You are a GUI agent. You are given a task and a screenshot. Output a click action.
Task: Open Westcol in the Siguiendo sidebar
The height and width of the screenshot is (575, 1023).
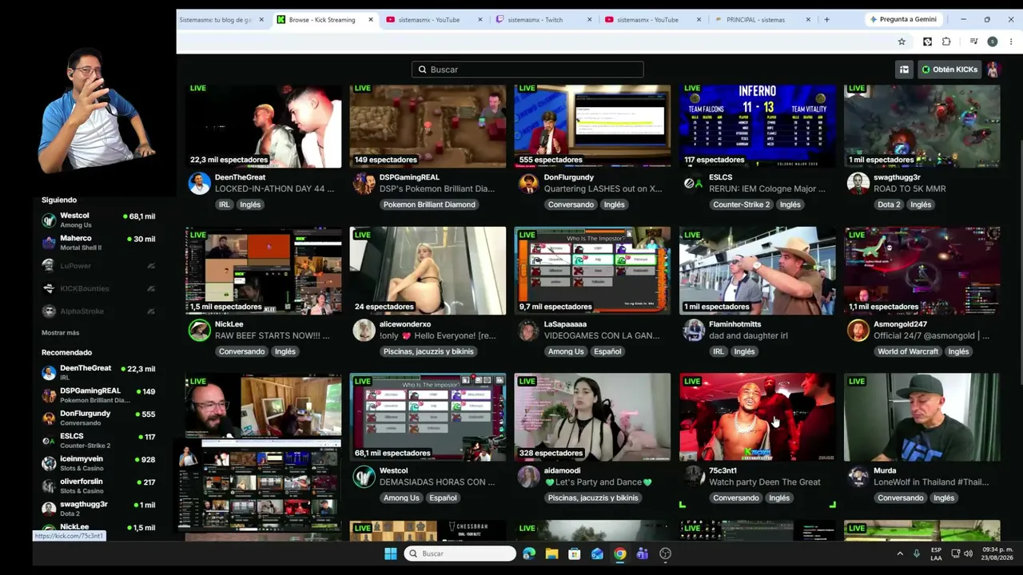pyautogui.click(x=98, y=220)
